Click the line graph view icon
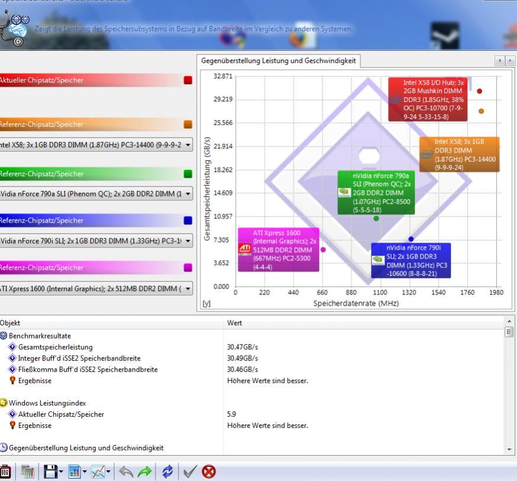 (x=98, y=472)
